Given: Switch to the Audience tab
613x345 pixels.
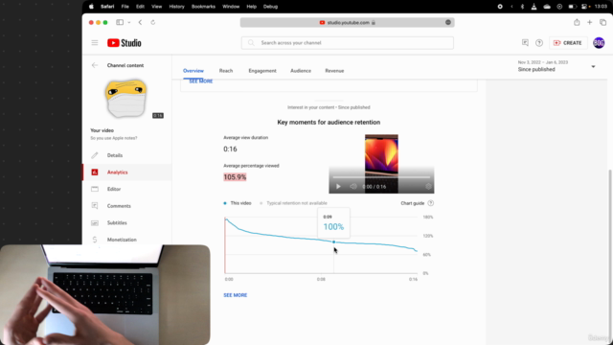Looking at the screenshot, I should (301, 71).
